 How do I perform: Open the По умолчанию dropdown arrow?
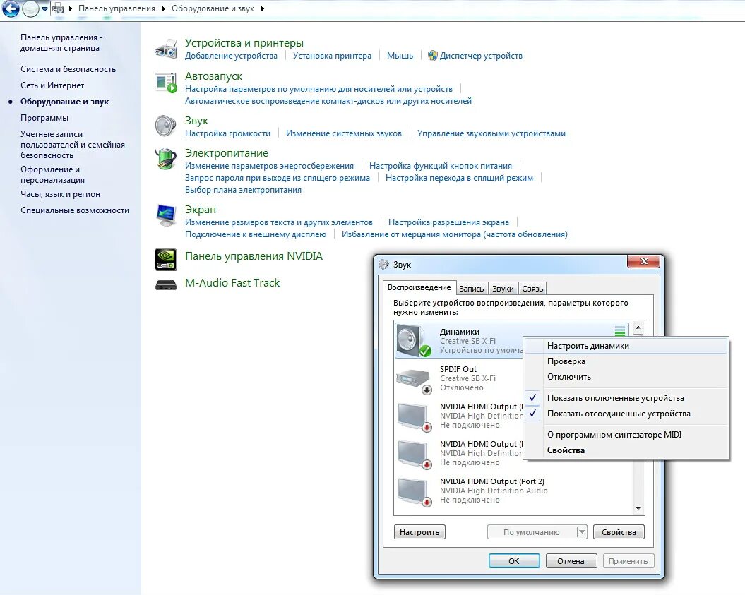pos(582,531)
